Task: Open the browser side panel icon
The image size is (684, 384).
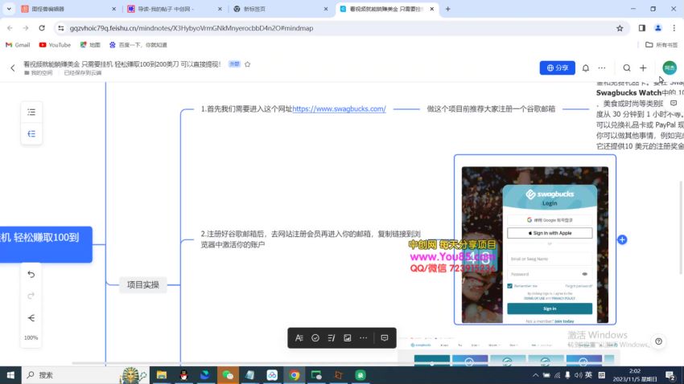Action: pos(641,28)
